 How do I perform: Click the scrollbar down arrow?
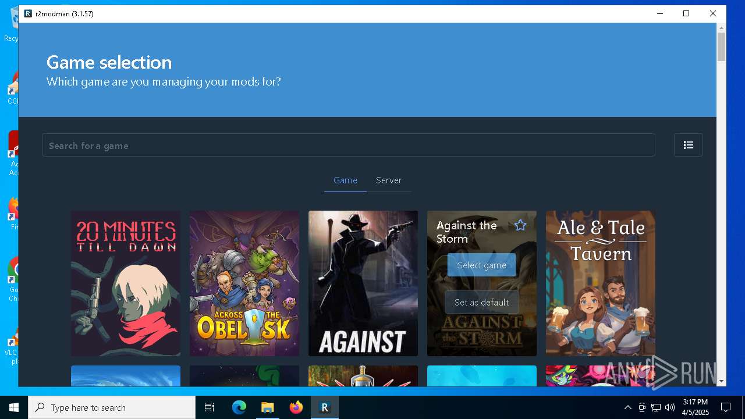point(722,381)
